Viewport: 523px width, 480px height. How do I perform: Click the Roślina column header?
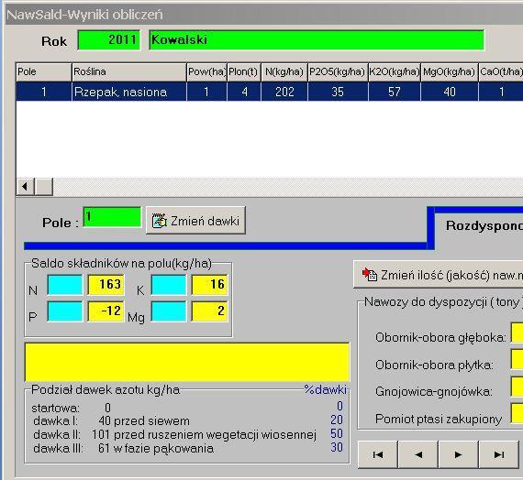click(x=129, y=72)
